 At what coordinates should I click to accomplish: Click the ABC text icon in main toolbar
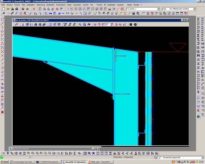click(64, 13)
